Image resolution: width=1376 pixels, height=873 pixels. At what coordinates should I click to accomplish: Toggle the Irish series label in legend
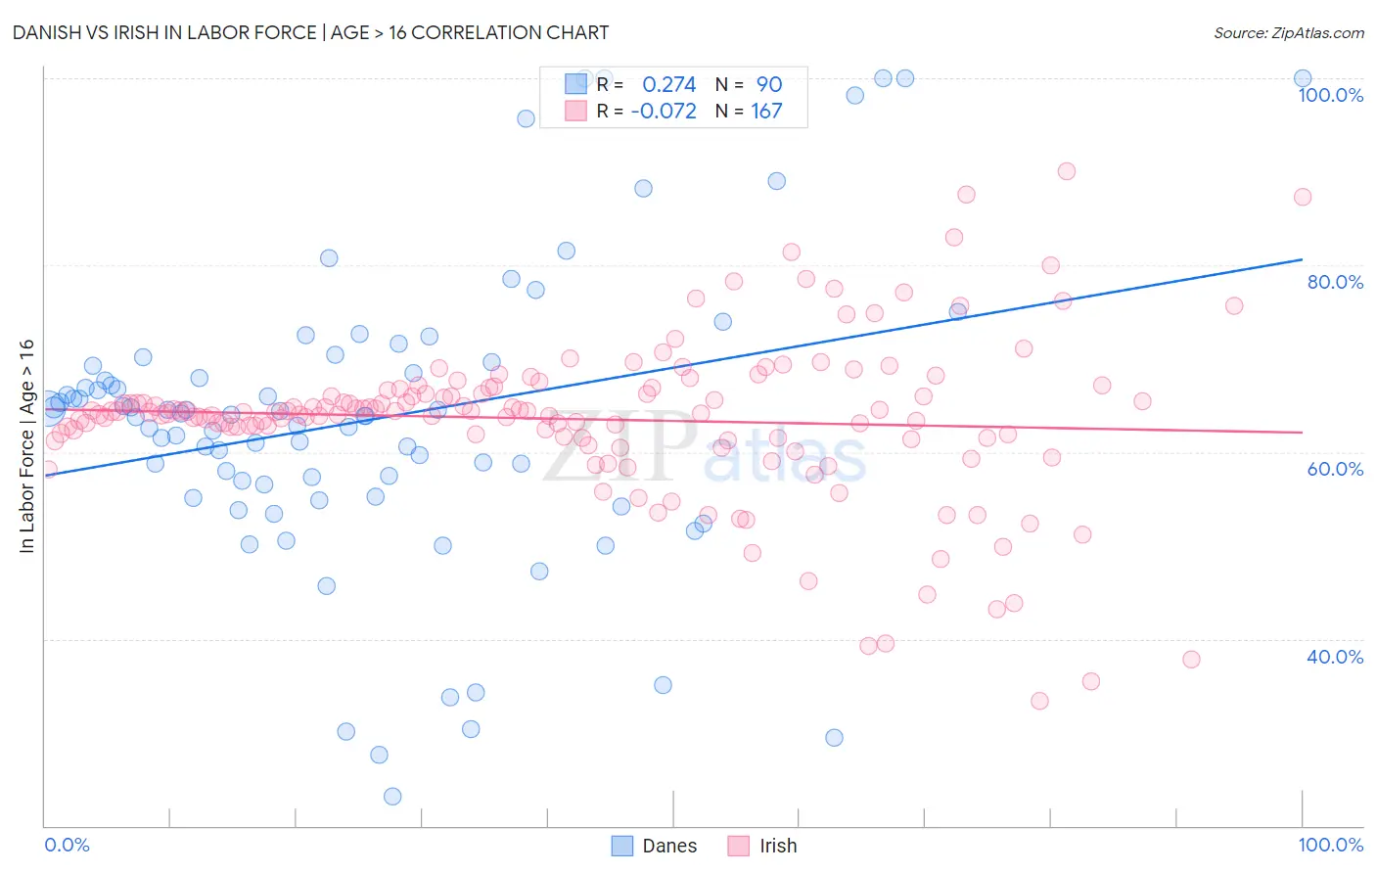tap(778, 846)
